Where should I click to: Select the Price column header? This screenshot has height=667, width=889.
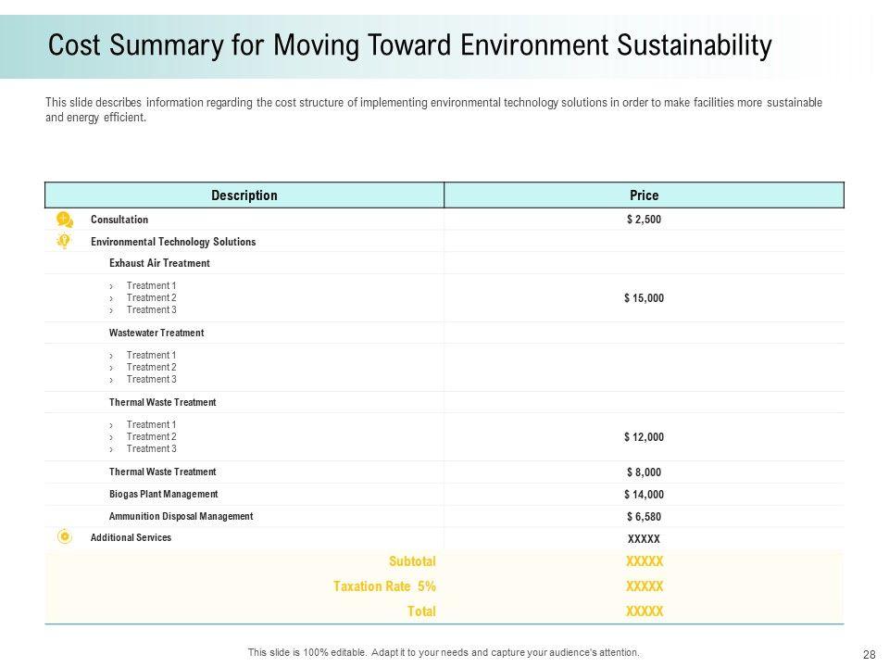coord(644,195)
